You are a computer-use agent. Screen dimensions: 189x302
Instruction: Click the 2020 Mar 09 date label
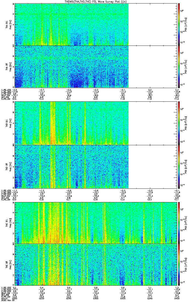point(7,300)
